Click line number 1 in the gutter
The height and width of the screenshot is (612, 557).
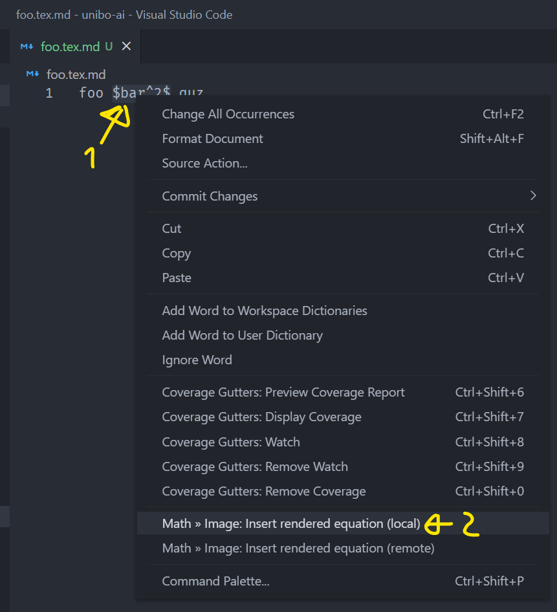pyautogui.click(x=49, y=93)
